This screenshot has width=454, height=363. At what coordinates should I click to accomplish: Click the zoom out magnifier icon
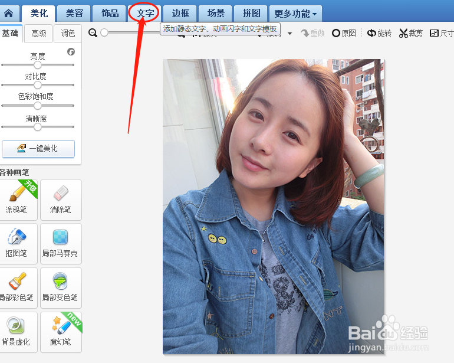[x=93, y=33]
